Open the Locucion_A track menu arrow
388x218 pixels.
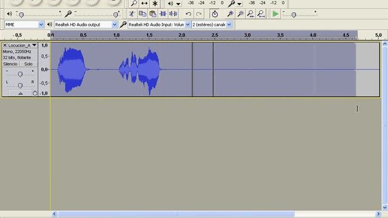tap(34, 45)
